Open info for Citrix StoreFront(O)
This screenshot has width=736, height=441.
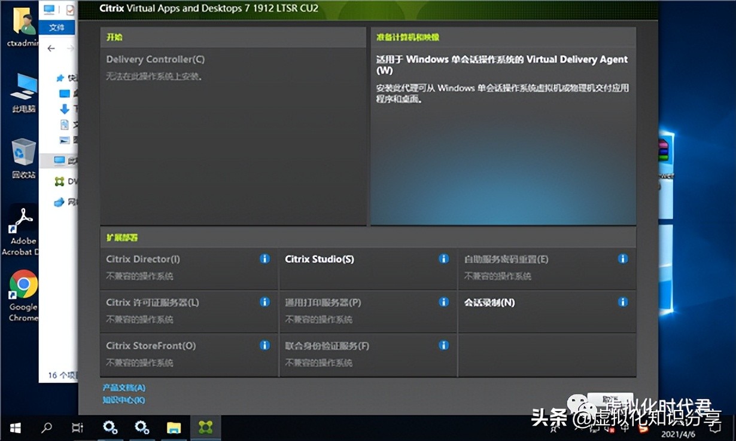(264, 345)
